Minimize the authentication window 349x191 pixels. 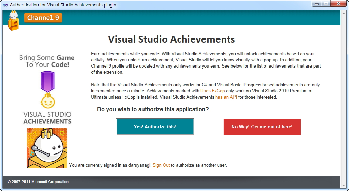(317, 4)
